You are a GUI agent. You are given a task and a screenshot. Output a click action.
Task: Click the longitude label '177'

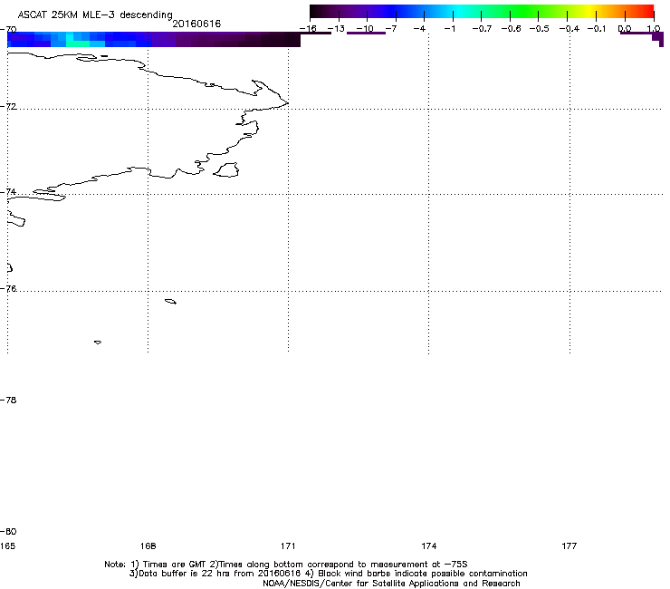pos(569,546)
